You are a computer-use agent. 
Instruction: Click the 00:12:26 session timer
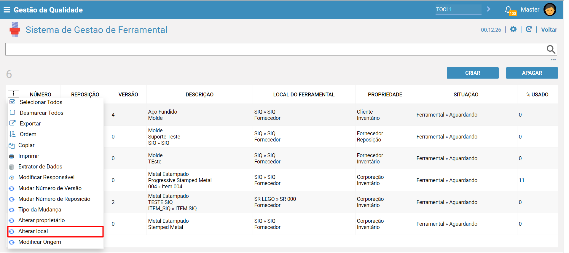click(x=491, y=30)
